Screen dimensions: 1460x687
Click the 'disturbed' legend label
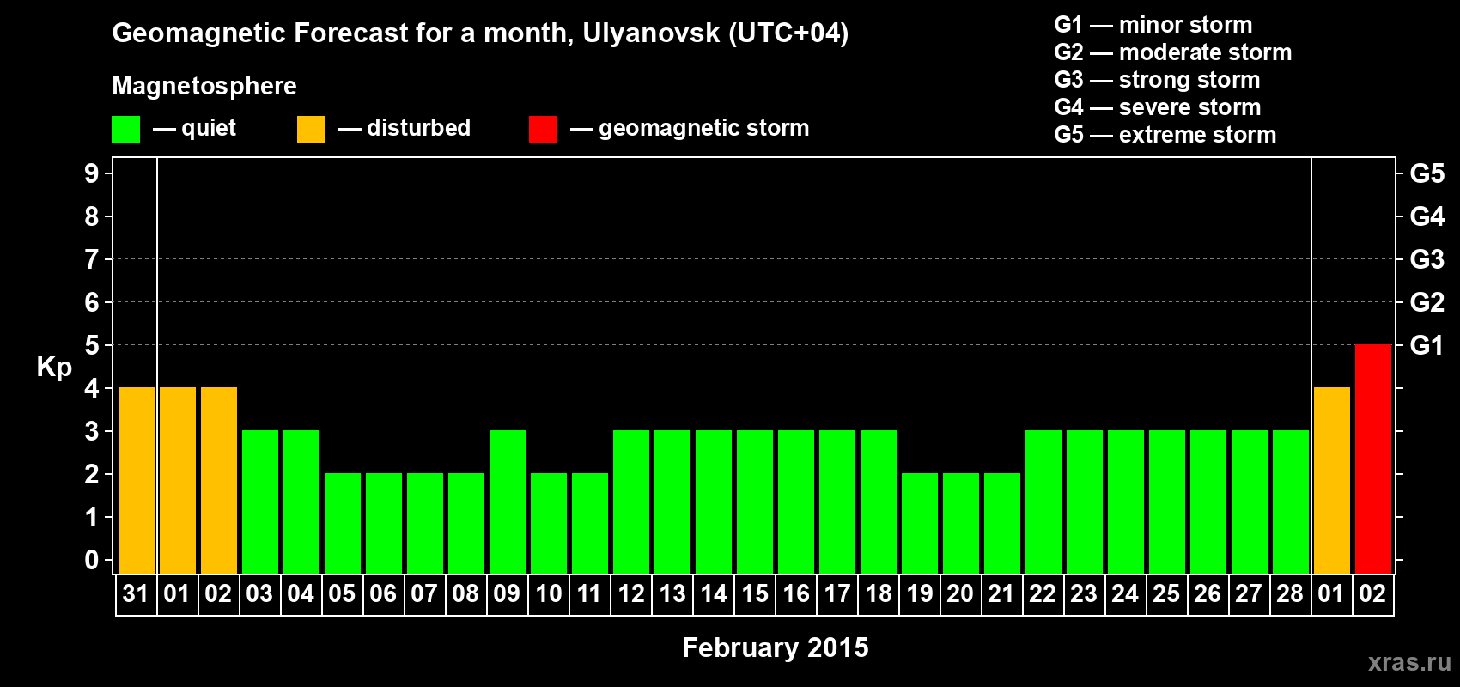coord(419,128)
